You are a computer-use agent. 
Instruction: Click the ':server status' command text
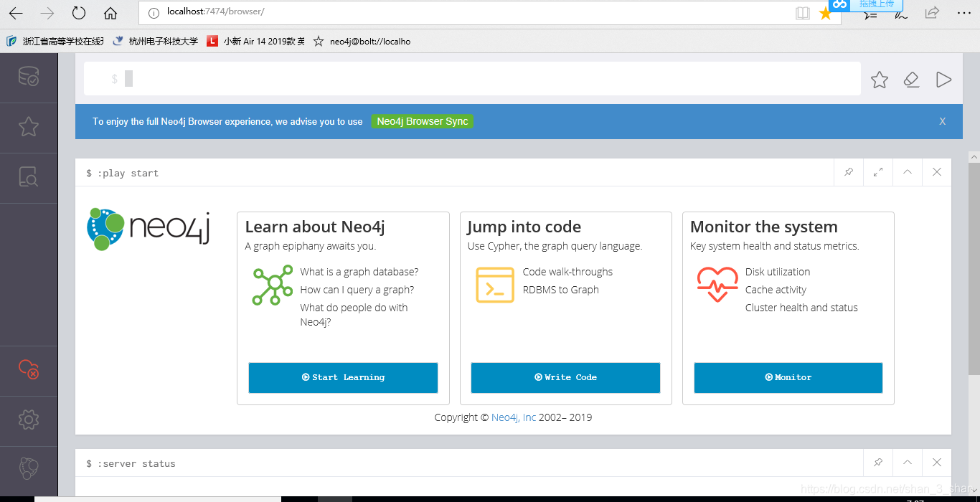(136, 463)
